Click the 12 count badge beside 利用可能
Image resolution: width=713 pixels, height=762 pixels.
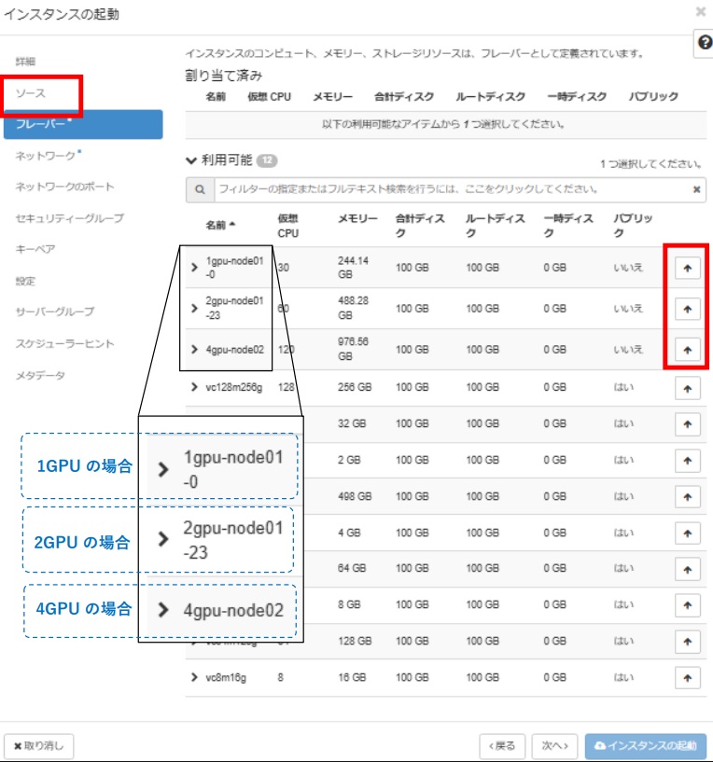point(267,160)
